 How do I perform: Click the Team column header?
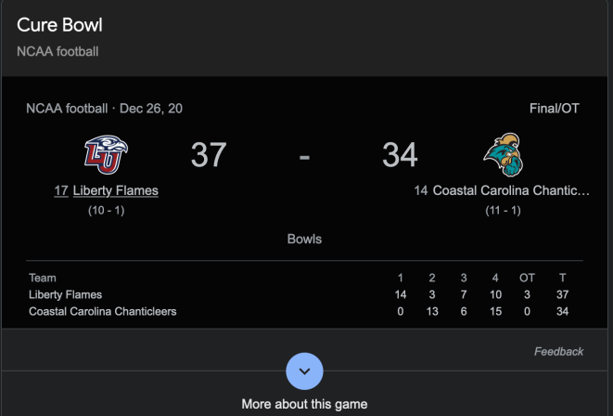(x=43, y=278)
